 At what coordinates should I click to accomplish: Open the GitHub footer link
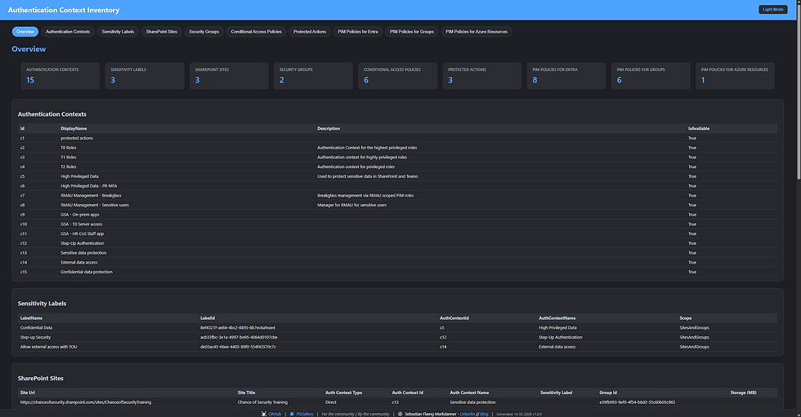275,414
